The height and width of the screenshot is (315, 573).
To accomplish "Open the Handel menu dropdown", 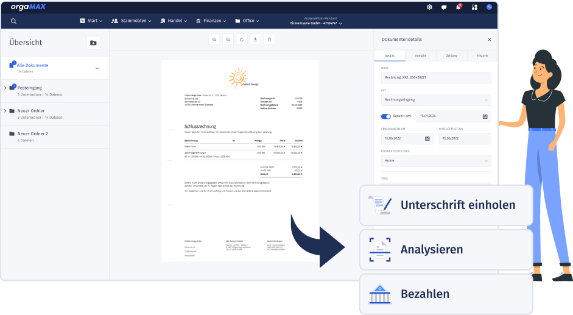I will (174, 21).
